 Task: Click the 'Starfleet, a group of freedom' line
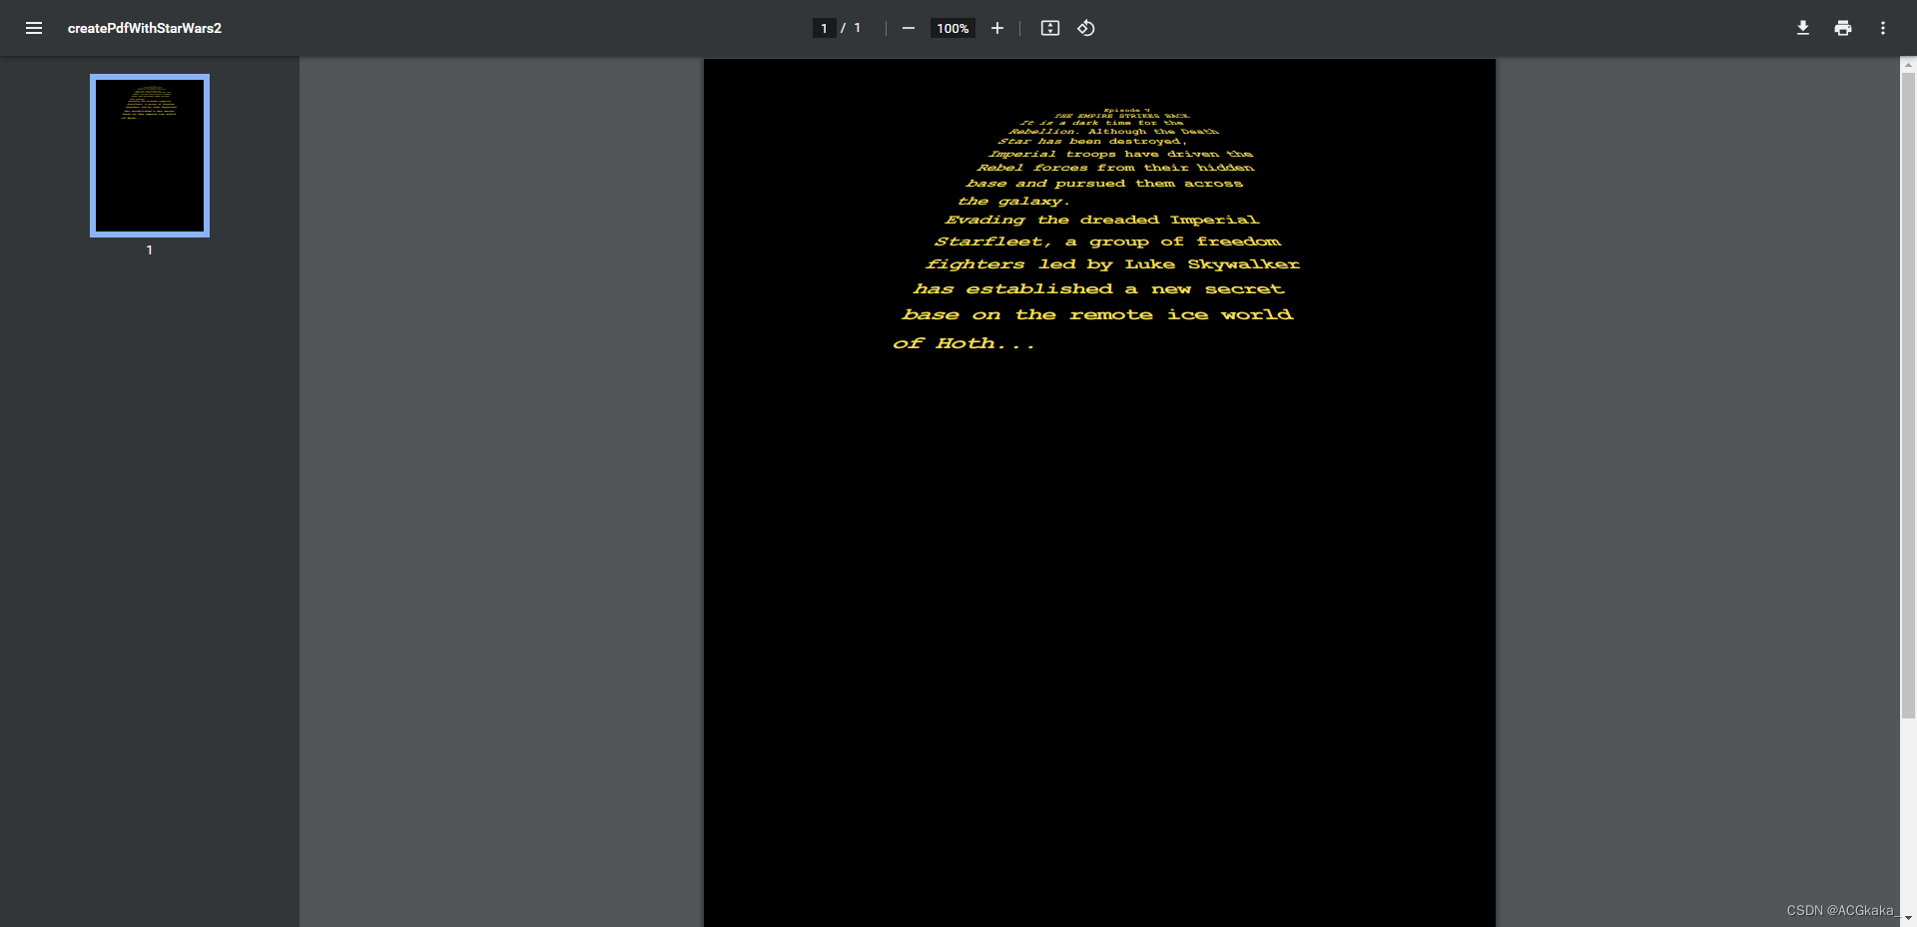point(1107,241)
